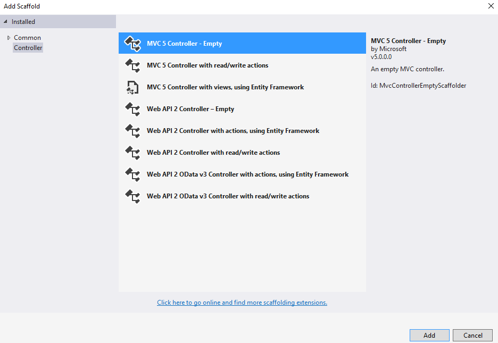Click the MVC 5 Controller with views icon
Viewport: 498px width, 343px height.
[132, 87]
